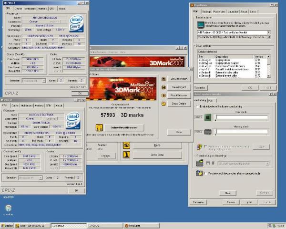Click the Başlat start button
The width and height of the screenshot is (286, 229).
[7, 226]
